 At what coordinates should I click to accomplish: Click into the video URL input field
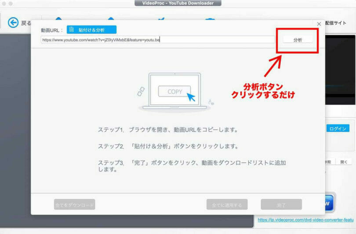158,40
